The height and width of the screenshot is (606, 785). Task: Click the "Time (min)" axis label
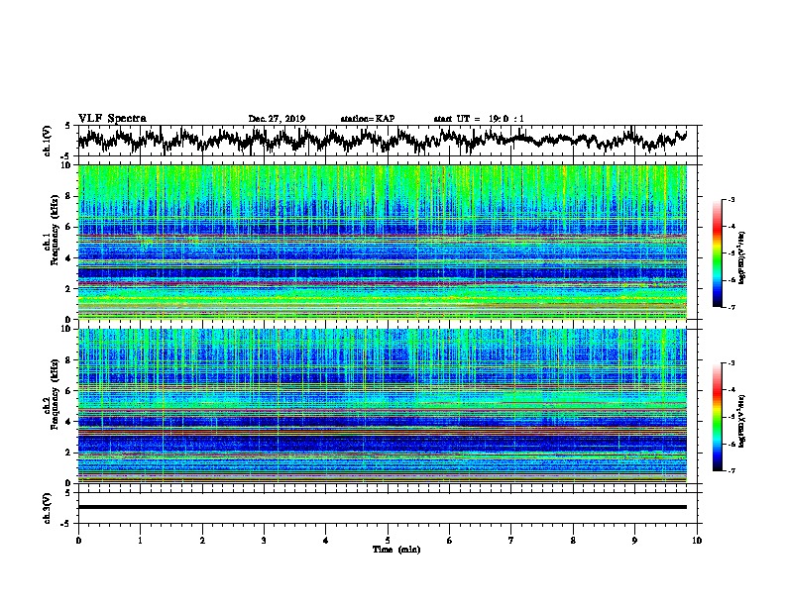(396, 550)
